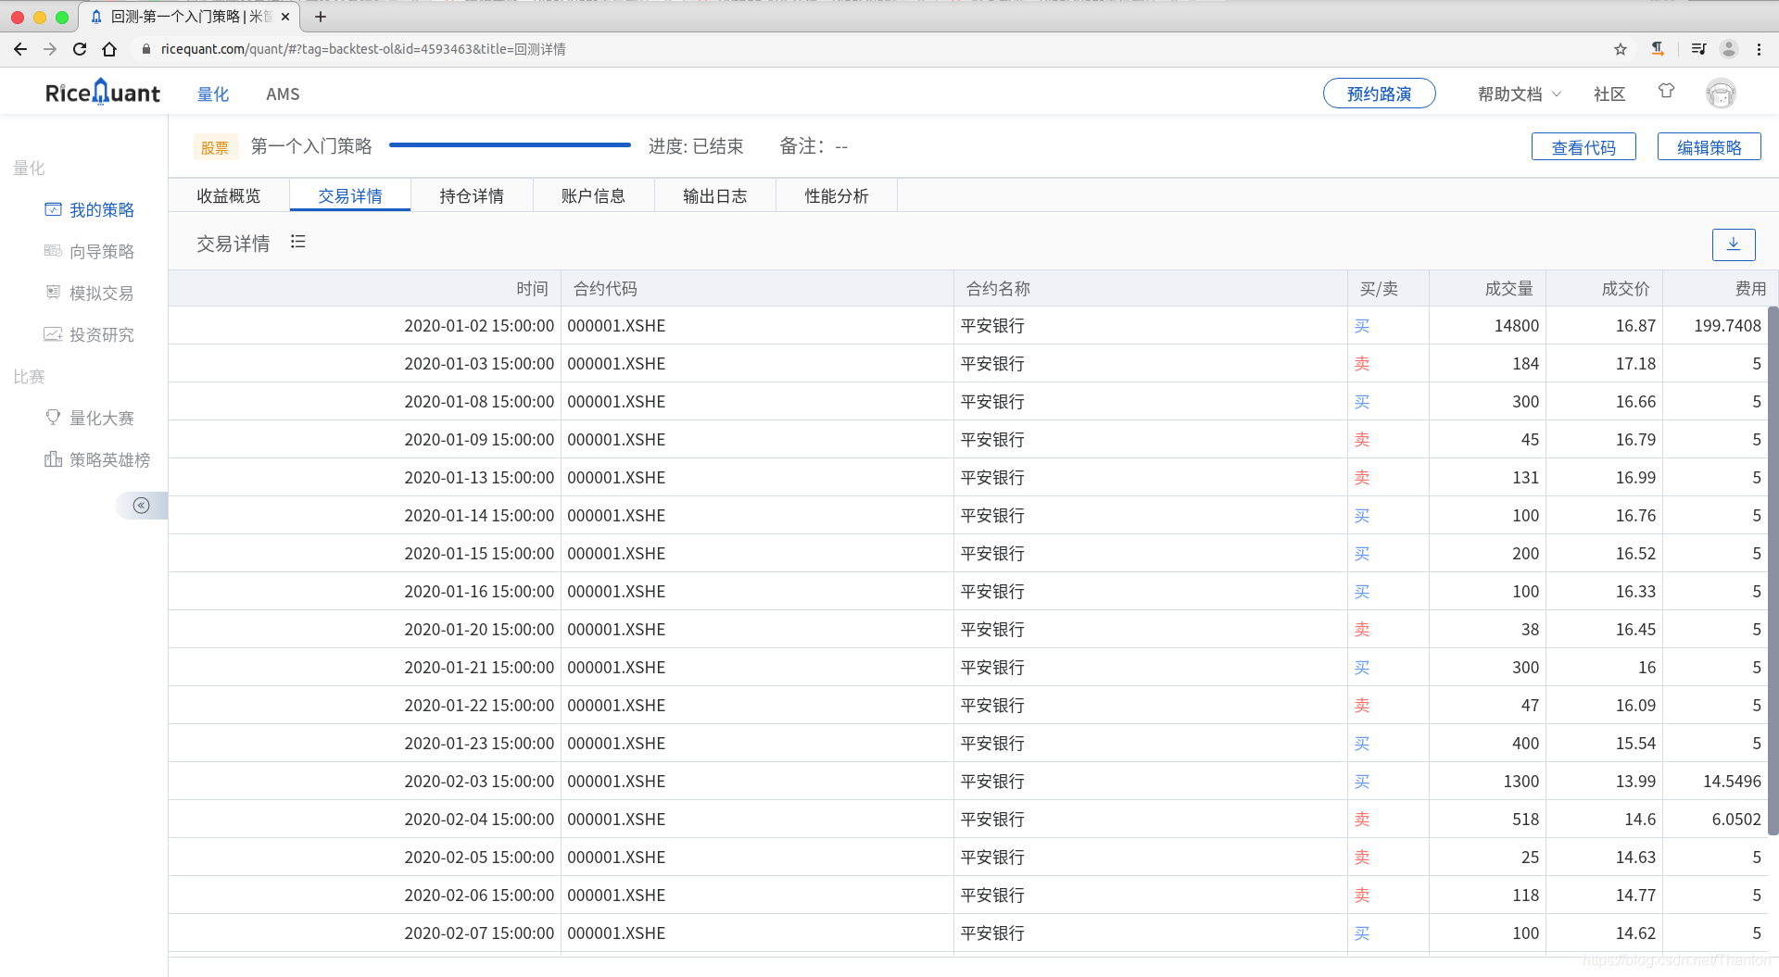The height and width of the screenshot is (977, 1779).
Task: Click the translate extension icon
Action: (x=1658, y=49)
